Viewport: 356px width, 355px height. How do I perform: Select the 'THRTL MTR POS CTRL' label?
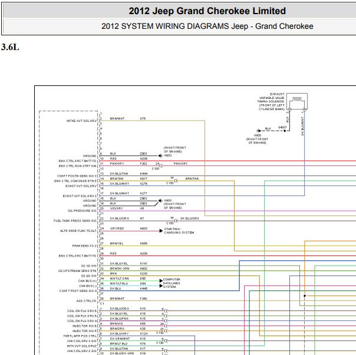pos(80,336)
